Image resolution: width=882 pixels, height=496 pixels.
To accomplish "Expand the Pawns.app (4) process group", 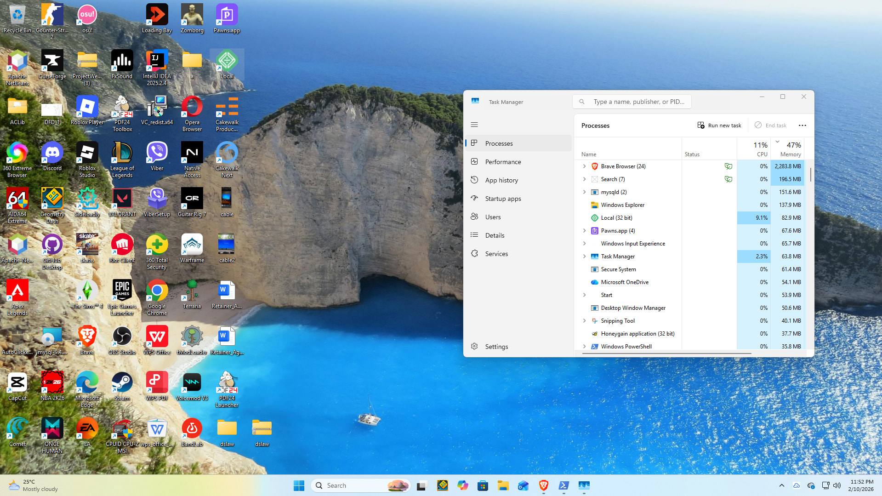I will [584, 231].
